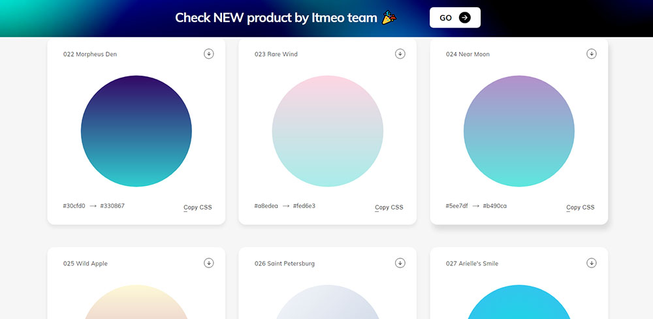Image resolution: width=653 pixels, height=319 pixels.
Task: Download the 025 Wild Apple gradient
Action: (x=209, y=263)
